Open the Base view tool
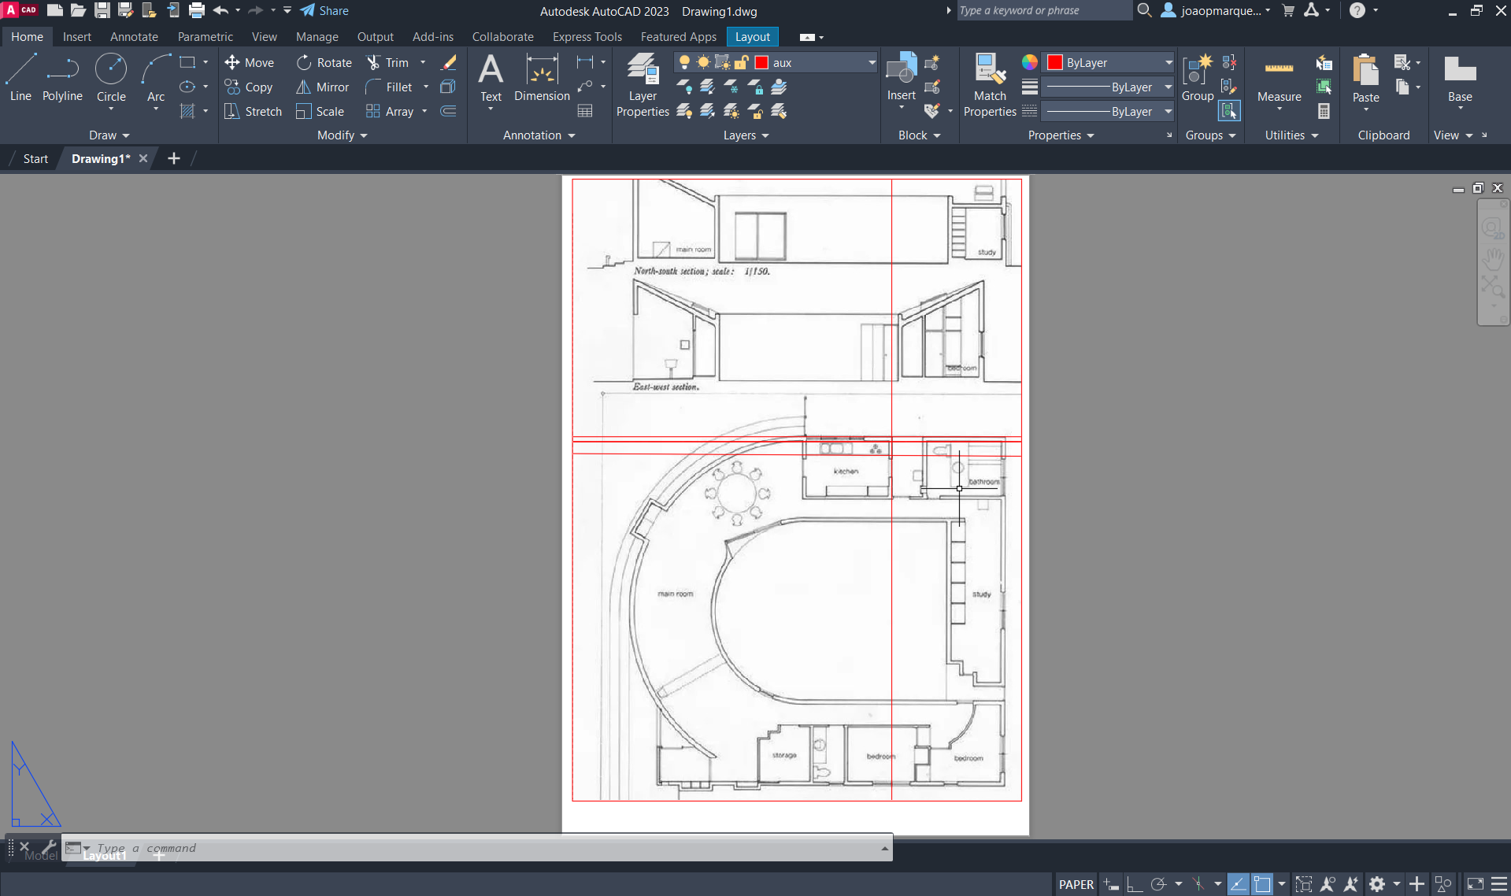 click(1460, 78)
